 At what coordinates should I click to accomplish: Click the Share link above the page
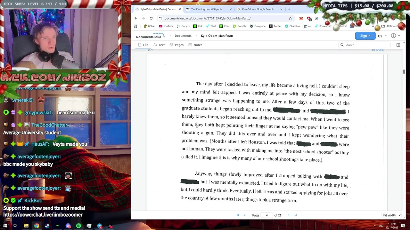tap(378, 50)
